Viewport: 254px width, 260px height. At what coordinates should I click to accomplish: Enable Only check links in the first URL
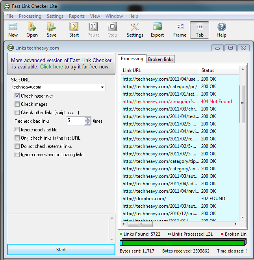coord(17,138)
